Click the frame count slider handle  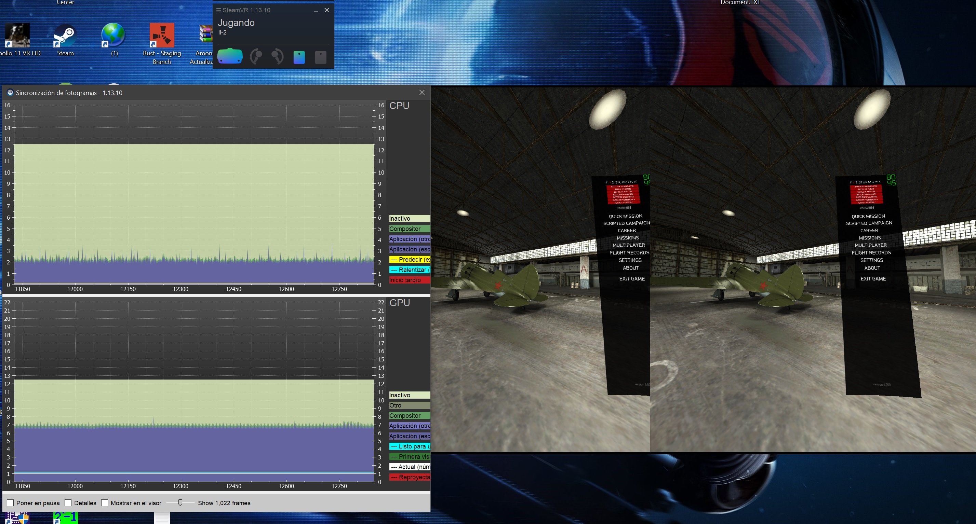181,502
